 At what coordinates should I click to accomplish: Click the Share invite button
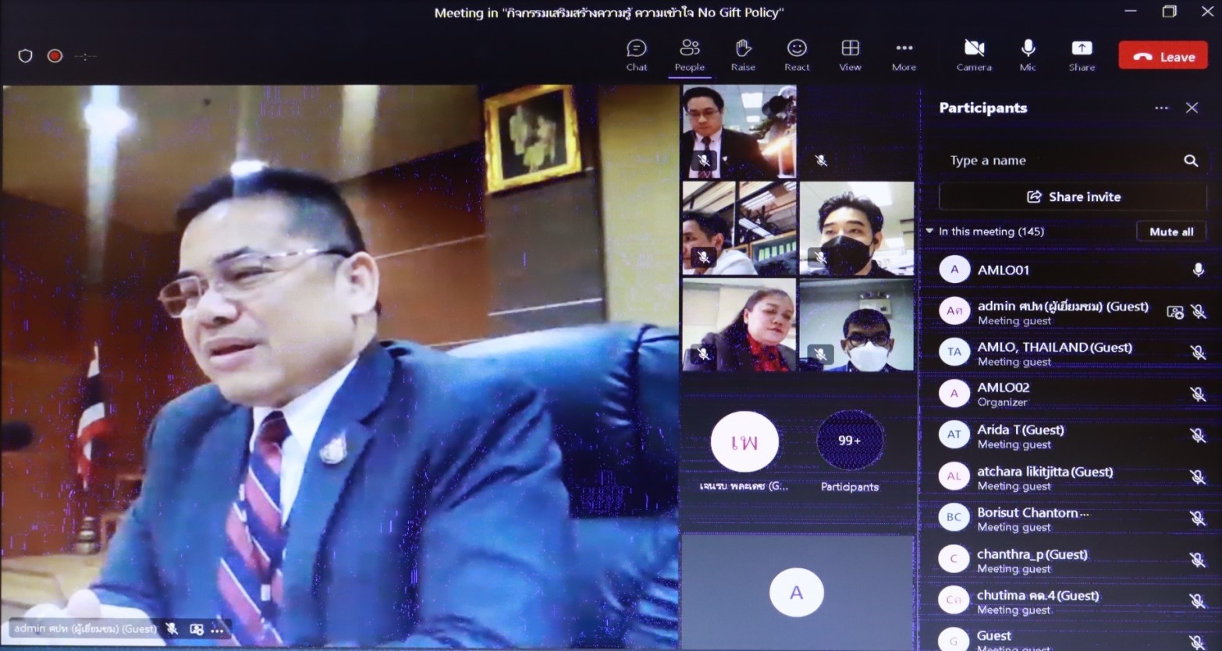(x=1073, y=196)
